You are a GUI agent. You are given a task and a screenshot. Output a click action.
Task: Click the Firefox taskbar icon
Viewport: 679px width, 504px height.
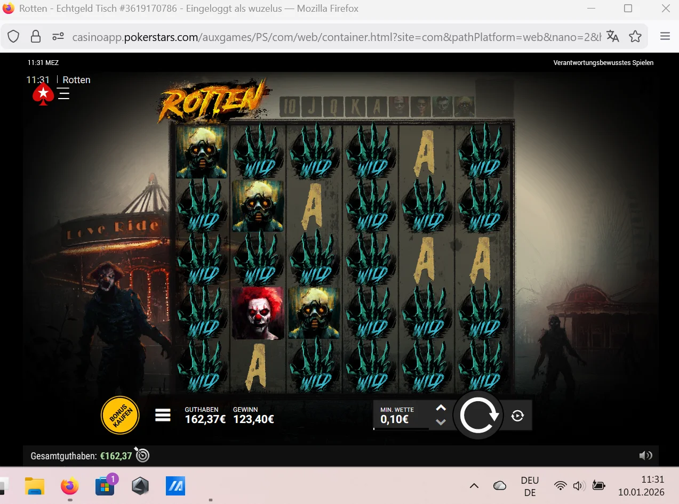pos(69,486)
